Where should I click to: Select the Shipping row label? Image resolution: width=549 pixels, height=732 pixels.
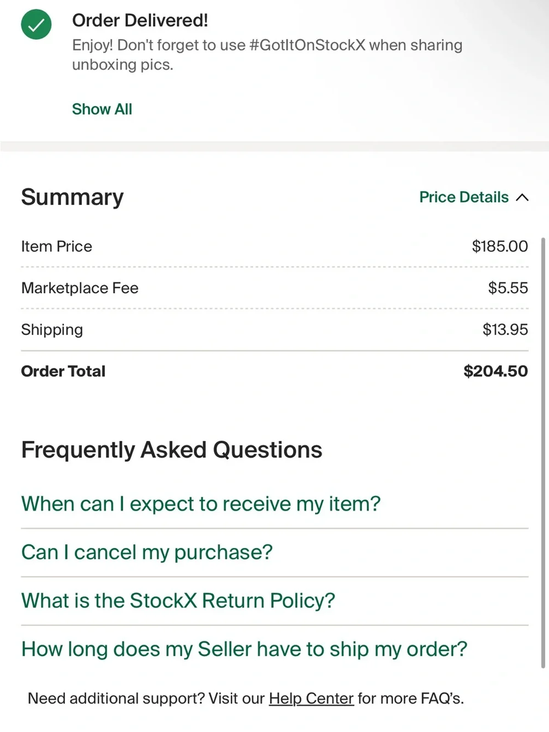point(52,329)
